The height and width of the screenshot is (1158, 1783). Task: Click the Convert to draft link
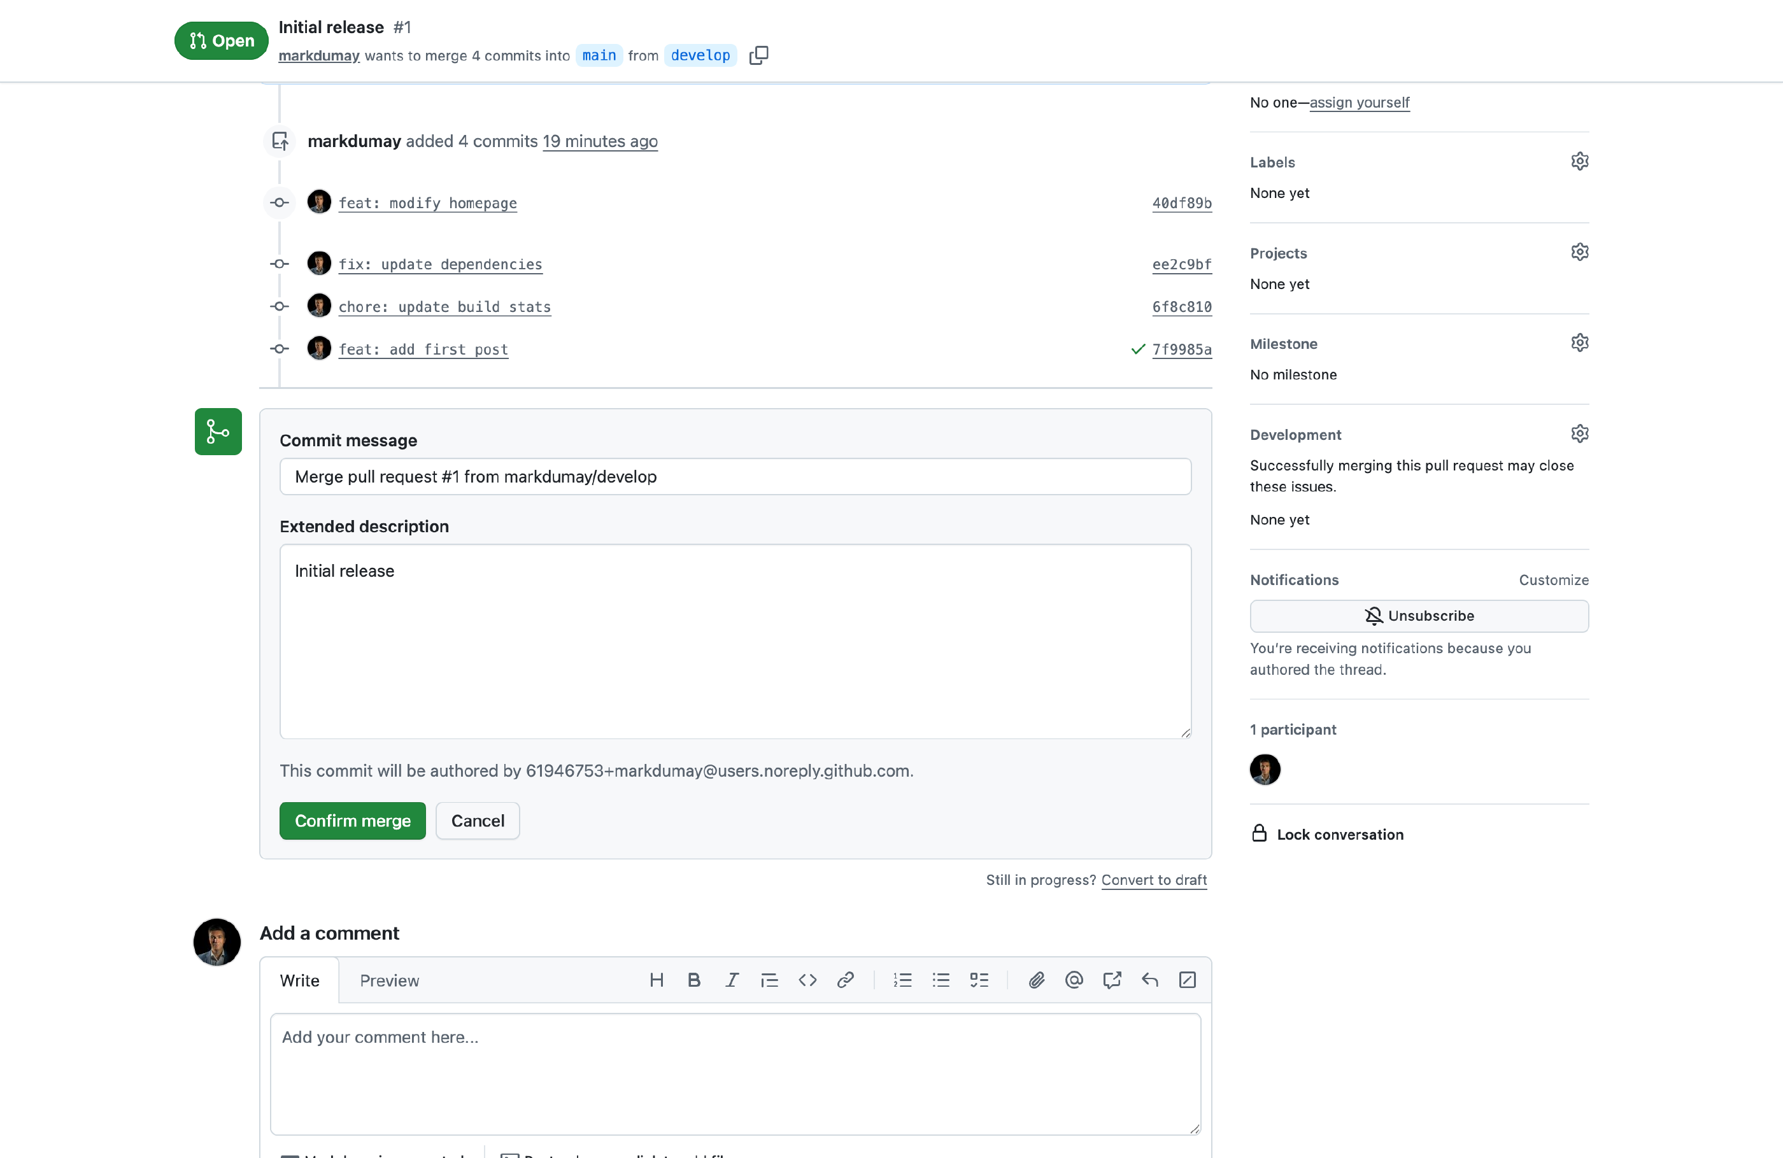coord(1154,879)
